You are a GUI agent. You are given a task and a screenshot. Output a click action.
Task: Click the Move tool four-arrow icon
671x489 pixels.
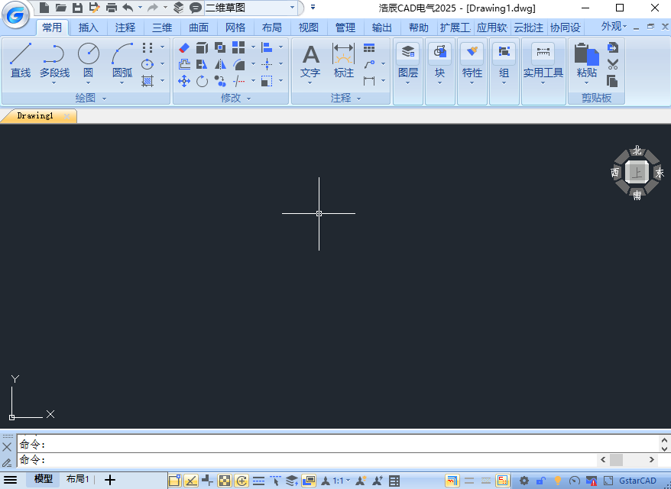click(184, 81)
